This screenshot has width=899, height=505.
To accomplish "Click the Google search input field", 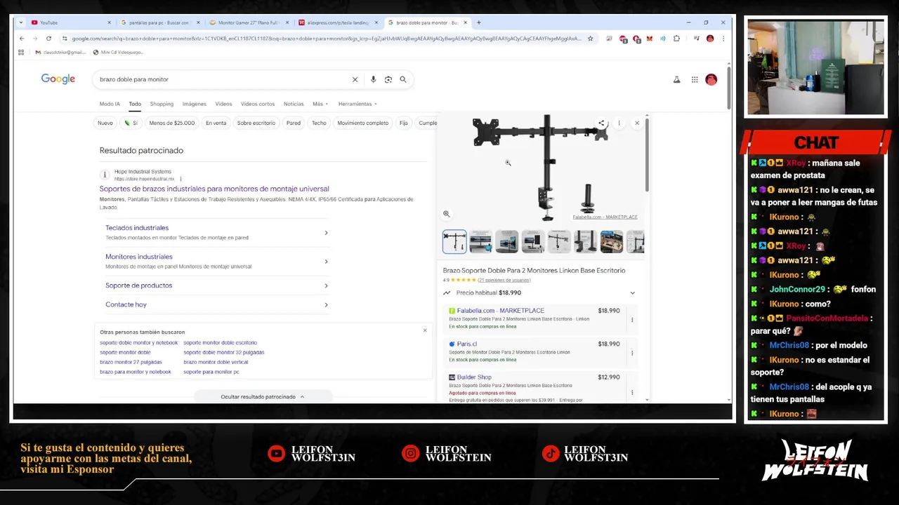I will 223,79.
